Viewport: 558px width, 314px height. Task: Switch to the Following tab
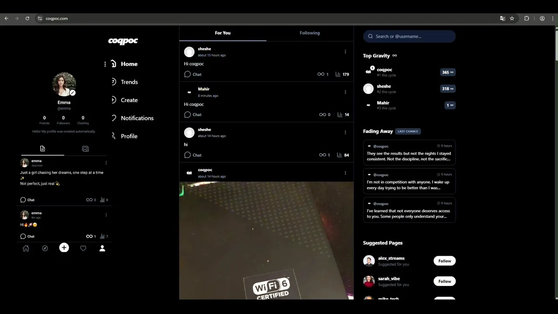click(310, 33)
